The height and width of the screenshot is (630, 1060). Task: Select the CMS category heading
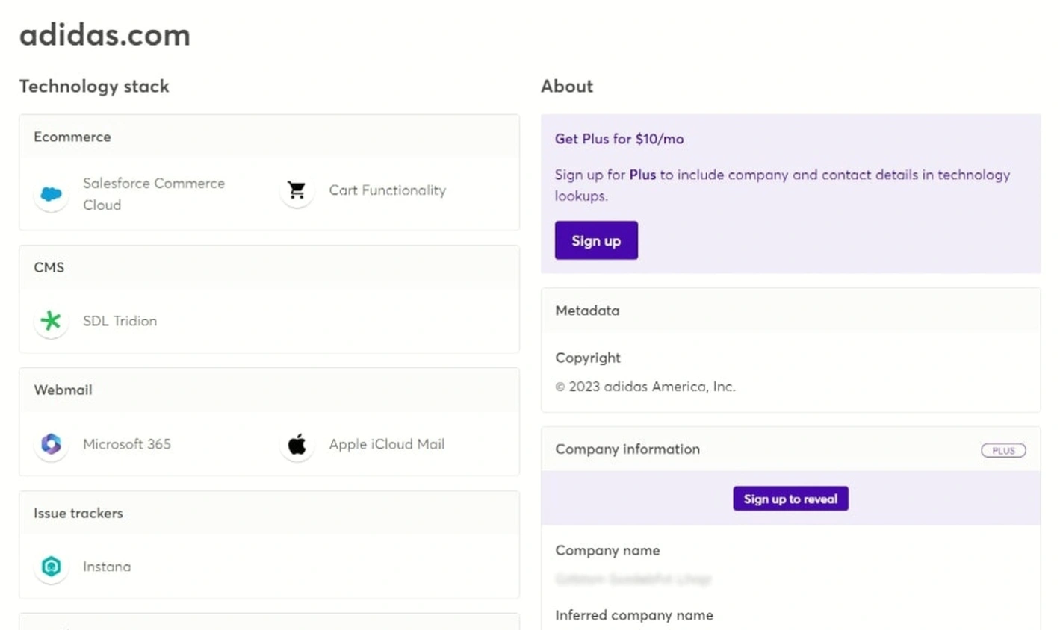pos(49,267)
